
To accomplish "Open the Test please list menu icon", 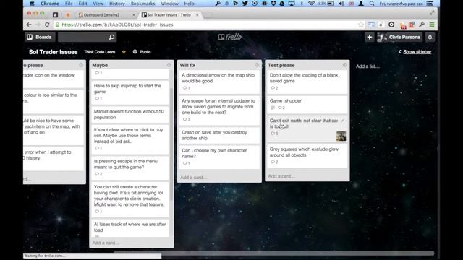I will point(344,65).
